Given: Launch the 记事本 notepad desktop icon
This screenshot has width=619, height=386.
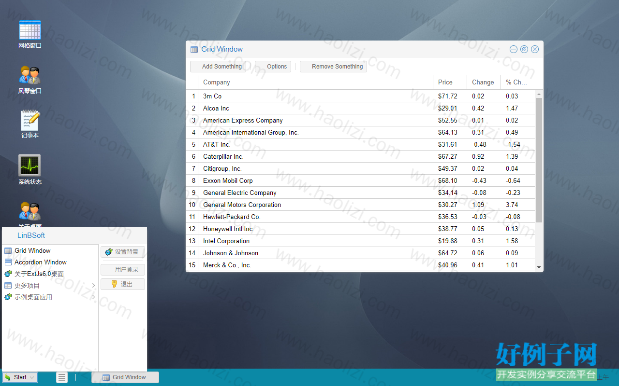Looking at the screenshot, I should click(30, 124).
